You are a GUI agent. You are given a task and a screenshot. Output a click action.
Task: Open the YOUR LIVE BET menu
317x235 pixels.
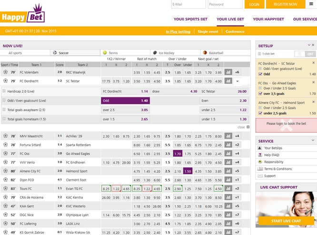pos(230,19)
